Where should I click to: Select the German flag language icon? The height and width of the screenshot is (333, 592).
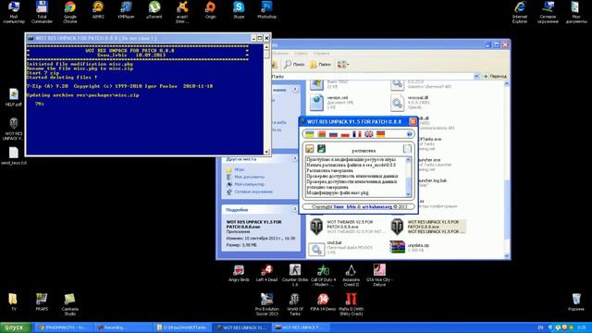(380, 134)
